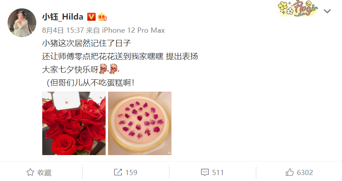
Task: Open the 159 reposts count
Action: click(x=131, y=173)
